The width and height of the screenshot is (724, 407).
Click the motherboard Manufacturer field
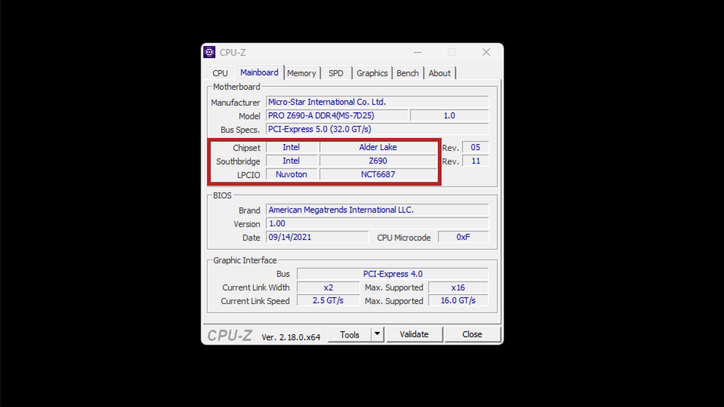click(x=377, y=102)
